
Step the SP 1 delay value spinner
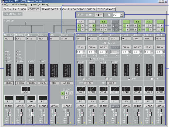(x=84, y=52)
